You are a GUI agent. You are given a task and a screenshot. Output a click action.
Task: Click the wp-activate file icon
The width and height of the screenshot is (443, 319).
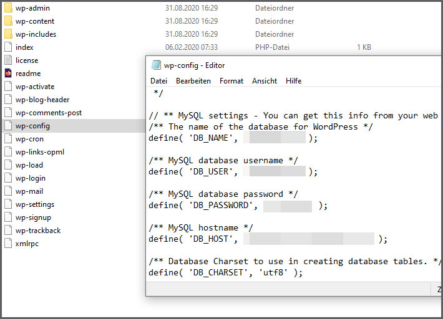click(9, 87)
